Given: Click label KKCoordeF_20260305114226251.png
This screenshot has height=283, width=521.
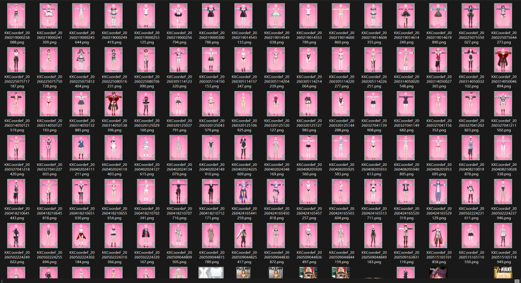Looking at the screenshot, I should tap(373, 81).
